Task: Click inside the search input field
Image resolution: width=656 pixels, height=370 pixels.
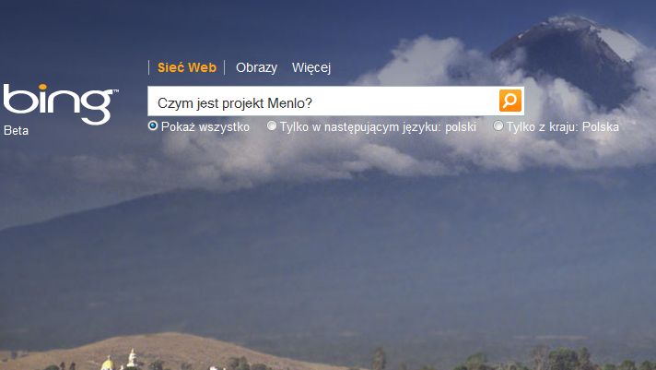Action: 323,101
